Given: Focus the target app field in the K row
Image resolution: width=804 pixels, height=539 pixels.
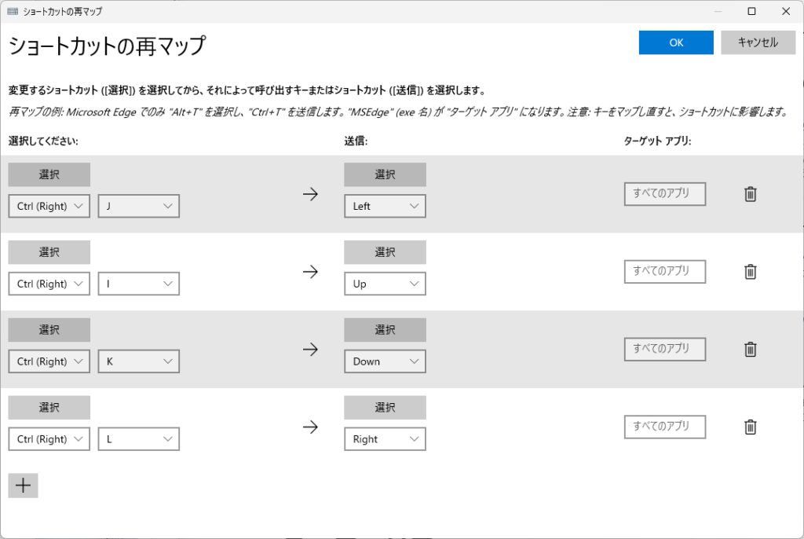Looking at the screenshot, I should 665,349.
